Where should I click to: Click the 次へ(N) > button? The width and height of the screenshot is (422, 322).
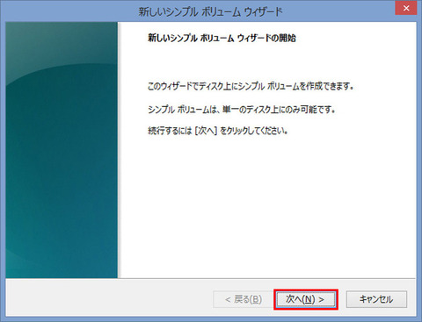tap(306, 299)
